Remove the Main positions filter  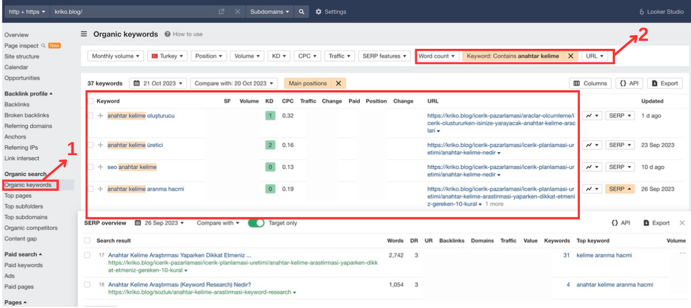(339, 83)
